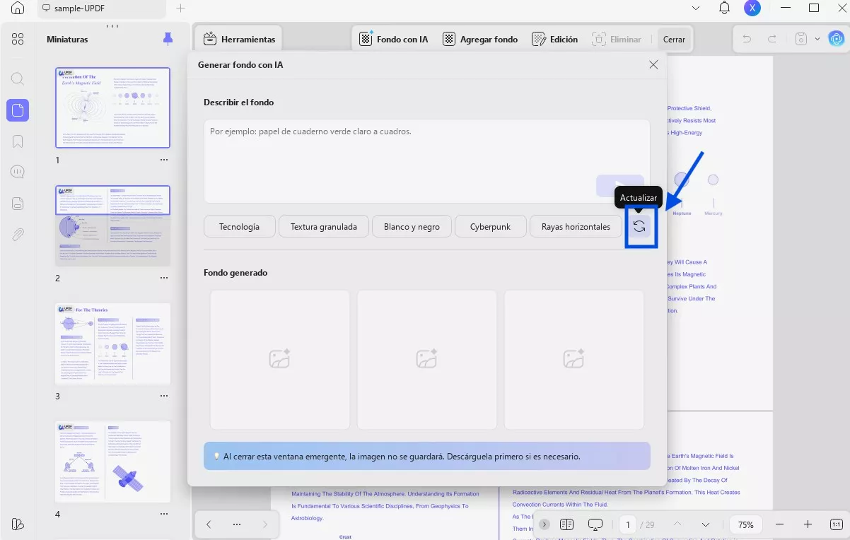Screen dimensions: 850x540
Task: Go to next page with down chevron
Action: pos(706,524)
